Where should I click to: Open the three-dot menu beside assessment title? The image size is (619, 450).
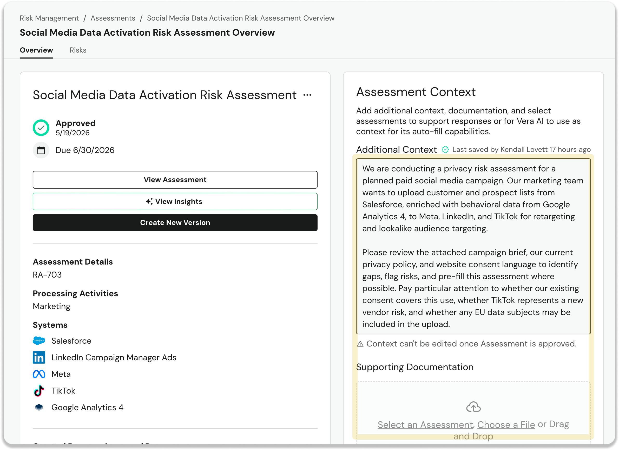coord(307,95)
